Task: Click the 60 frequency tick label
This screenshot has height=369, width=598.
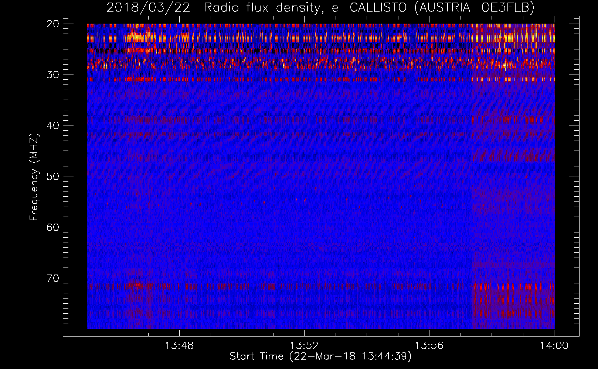Action: [53, 227]
